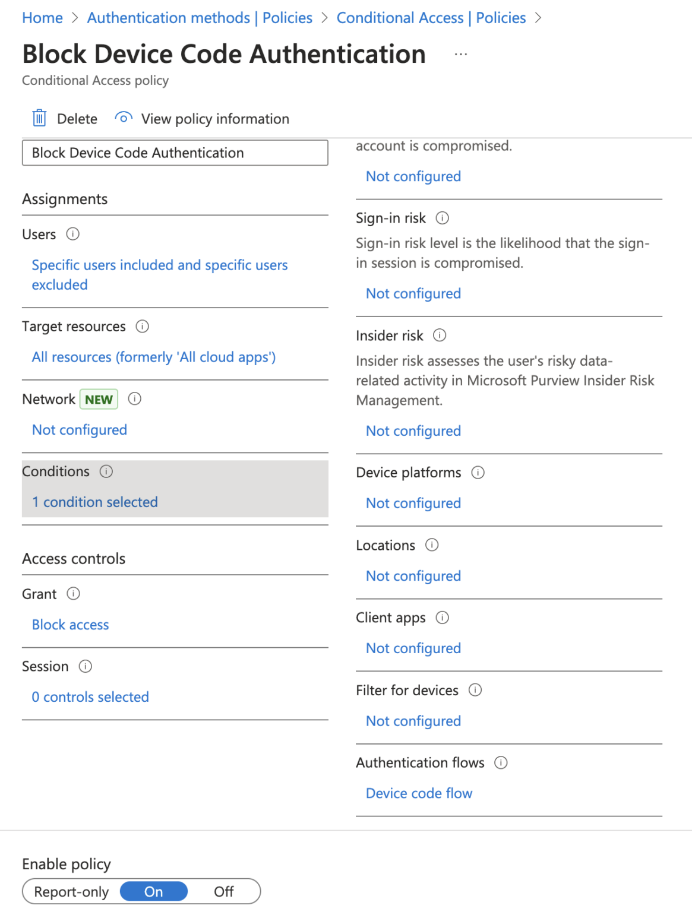Set Enable policy to Off
692x912 pixels.
click(223, 891)
